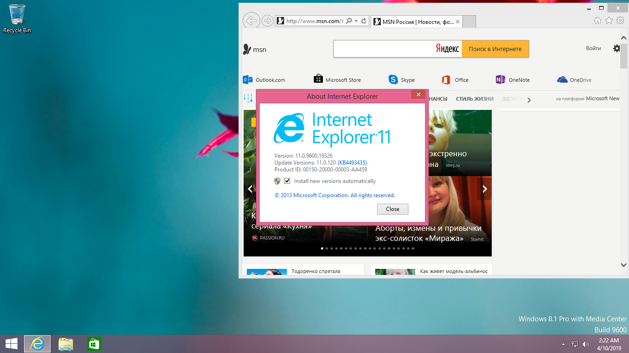
Task: Go back with the IE back arrow
Action: pos(250,21)
